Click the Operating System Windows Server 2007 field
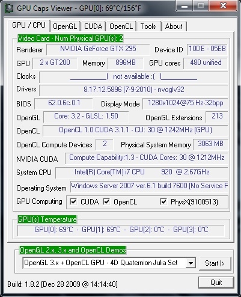Screen dimensions: 241x297 [149, 186]
